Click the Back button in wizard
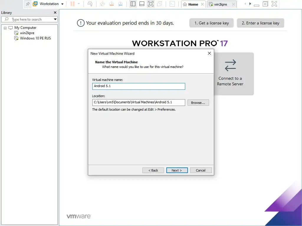Viewport: 302px width, 226px height. 153,170
